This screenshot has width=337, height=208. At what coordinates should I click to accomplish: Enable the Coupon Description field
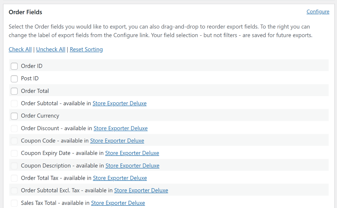coord(14,165)
